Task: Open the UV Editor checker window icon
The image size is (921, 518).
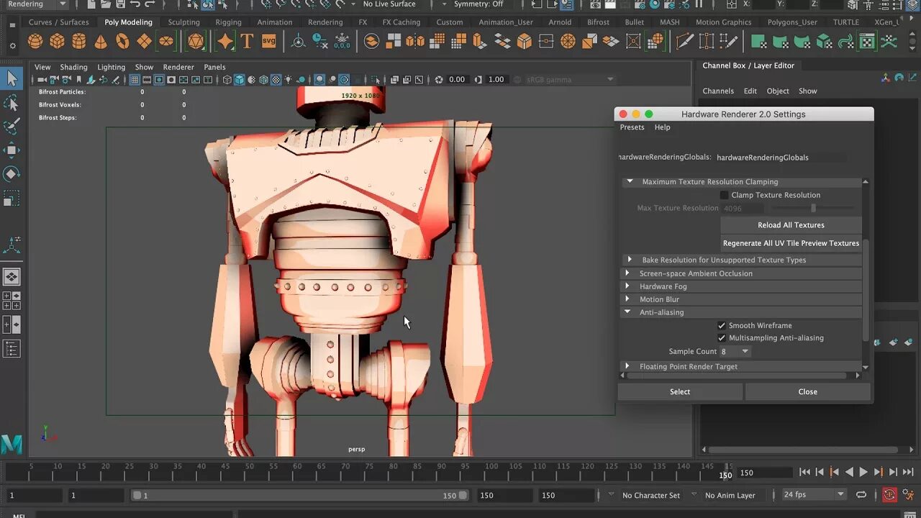Action: 868,41
